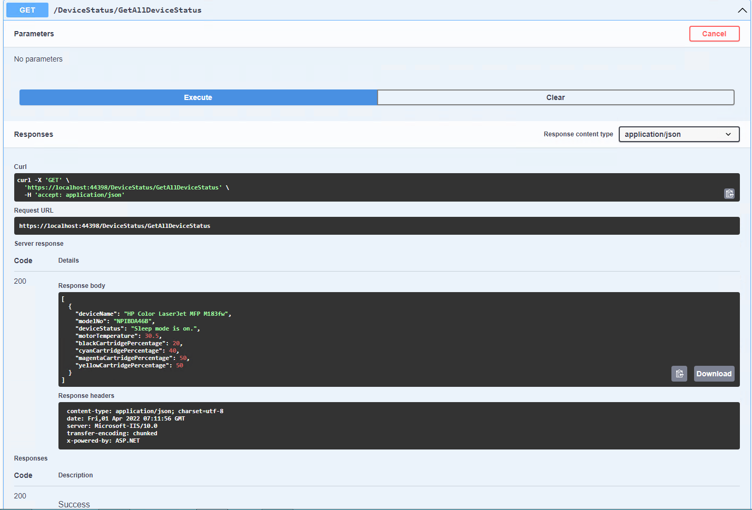Screen dimensions: 752x510
Task: Select the cyanCartridgePercentage value 40
Action: tap(173, 351)
